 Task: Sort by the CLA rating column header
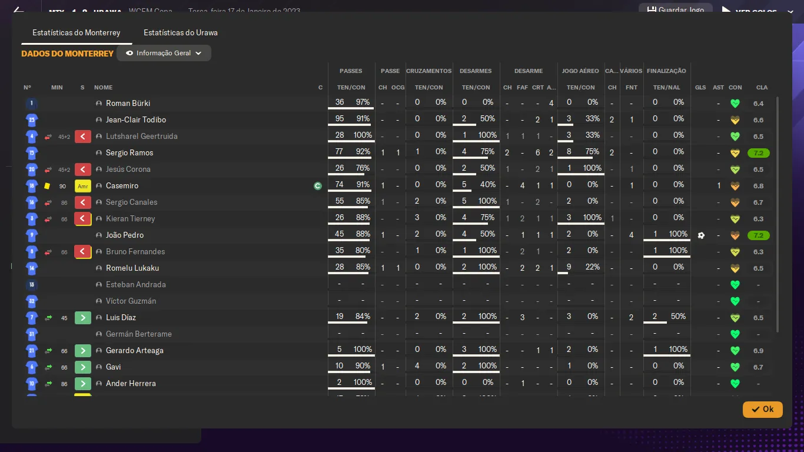coord(762,88)
